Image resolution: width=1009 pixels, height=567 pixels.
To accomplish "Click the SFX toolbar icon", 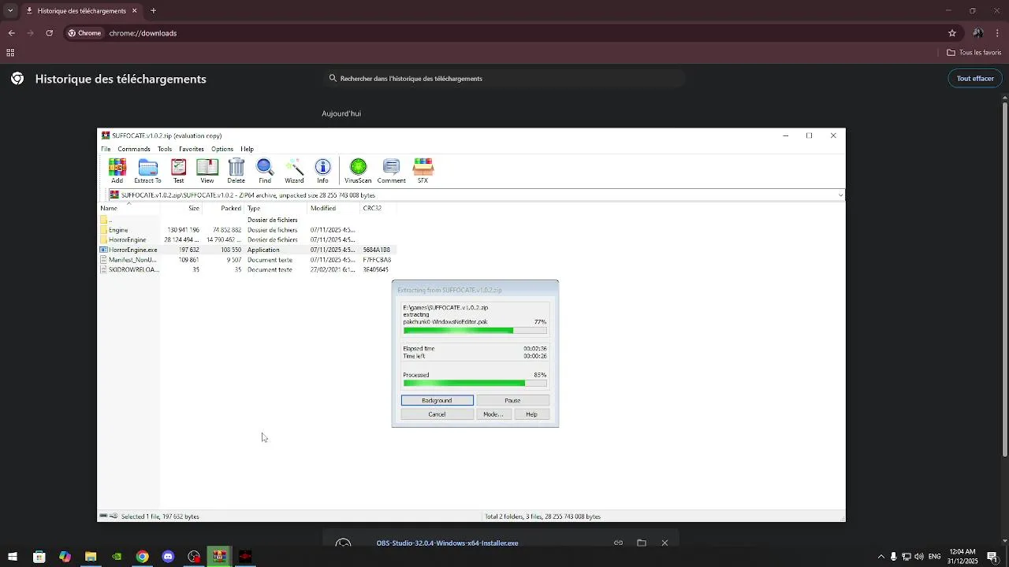I will pos(423,171).
